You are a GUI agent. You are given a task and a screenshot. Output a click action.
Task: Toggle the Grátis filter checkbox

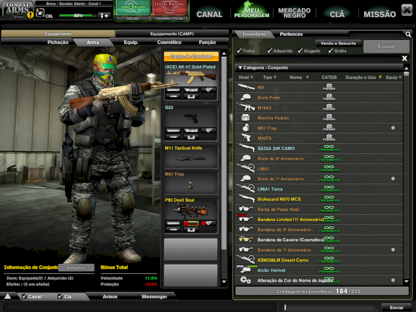tap(331, 50)
